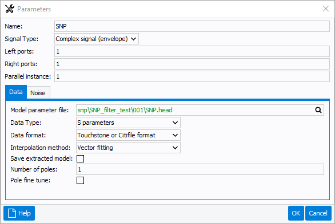335x224 pixels.
Task: Open the Data format dropdown
Action: pos(128,135)
